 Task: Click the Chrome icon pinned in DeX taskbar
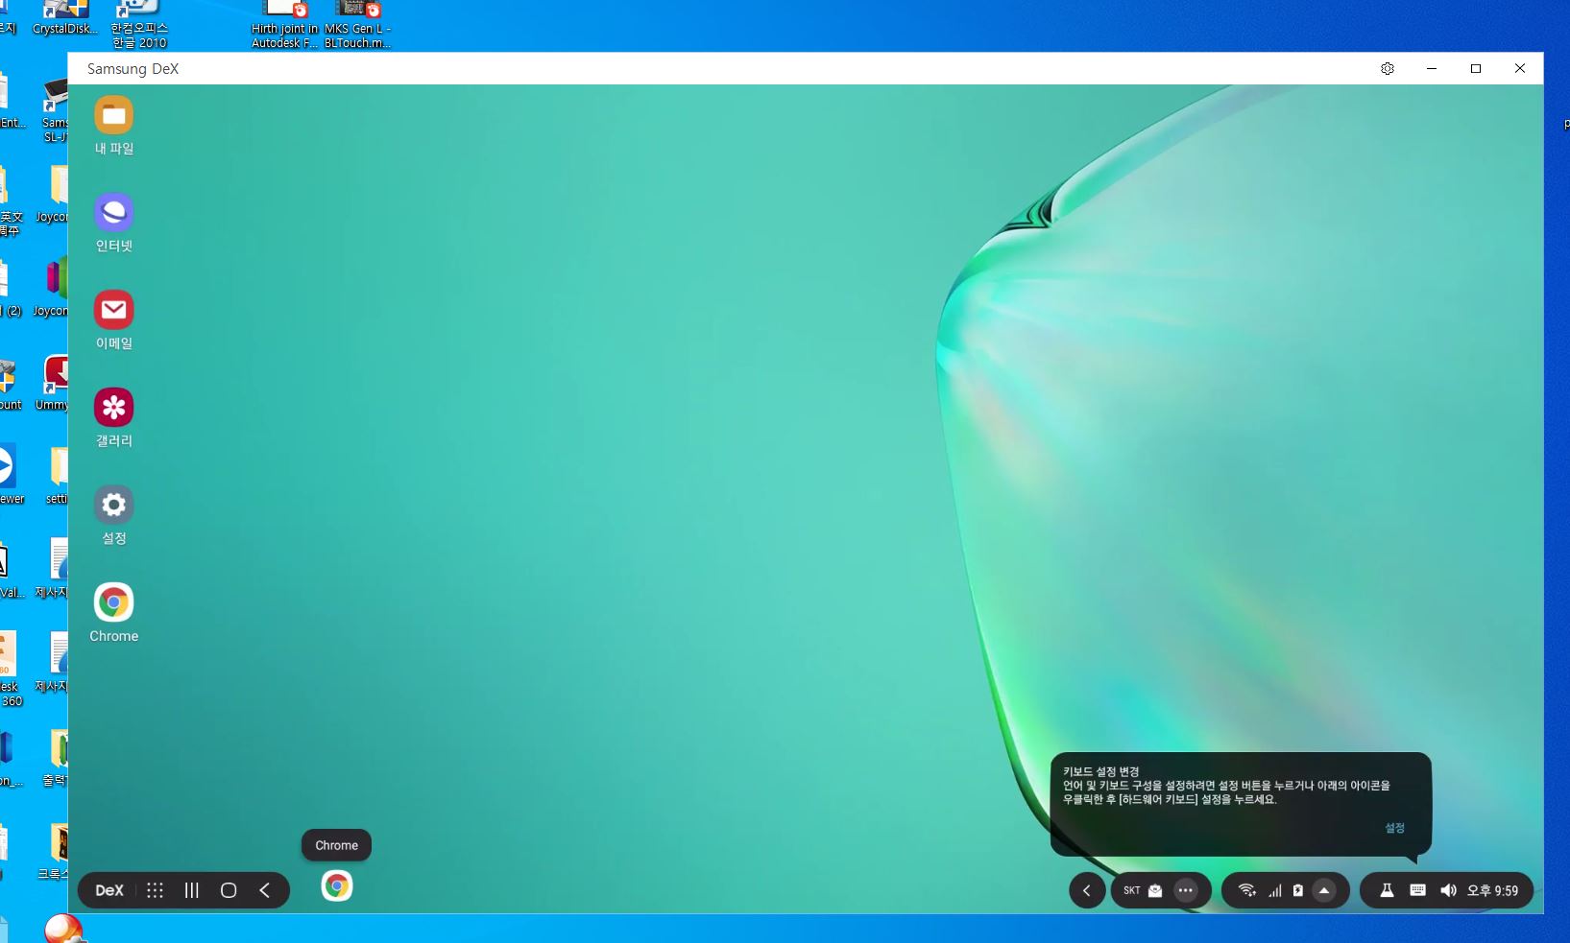[x=336, y=886]
